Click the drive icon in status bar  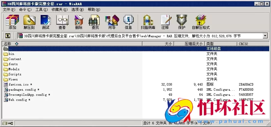[x=5, y=123]
